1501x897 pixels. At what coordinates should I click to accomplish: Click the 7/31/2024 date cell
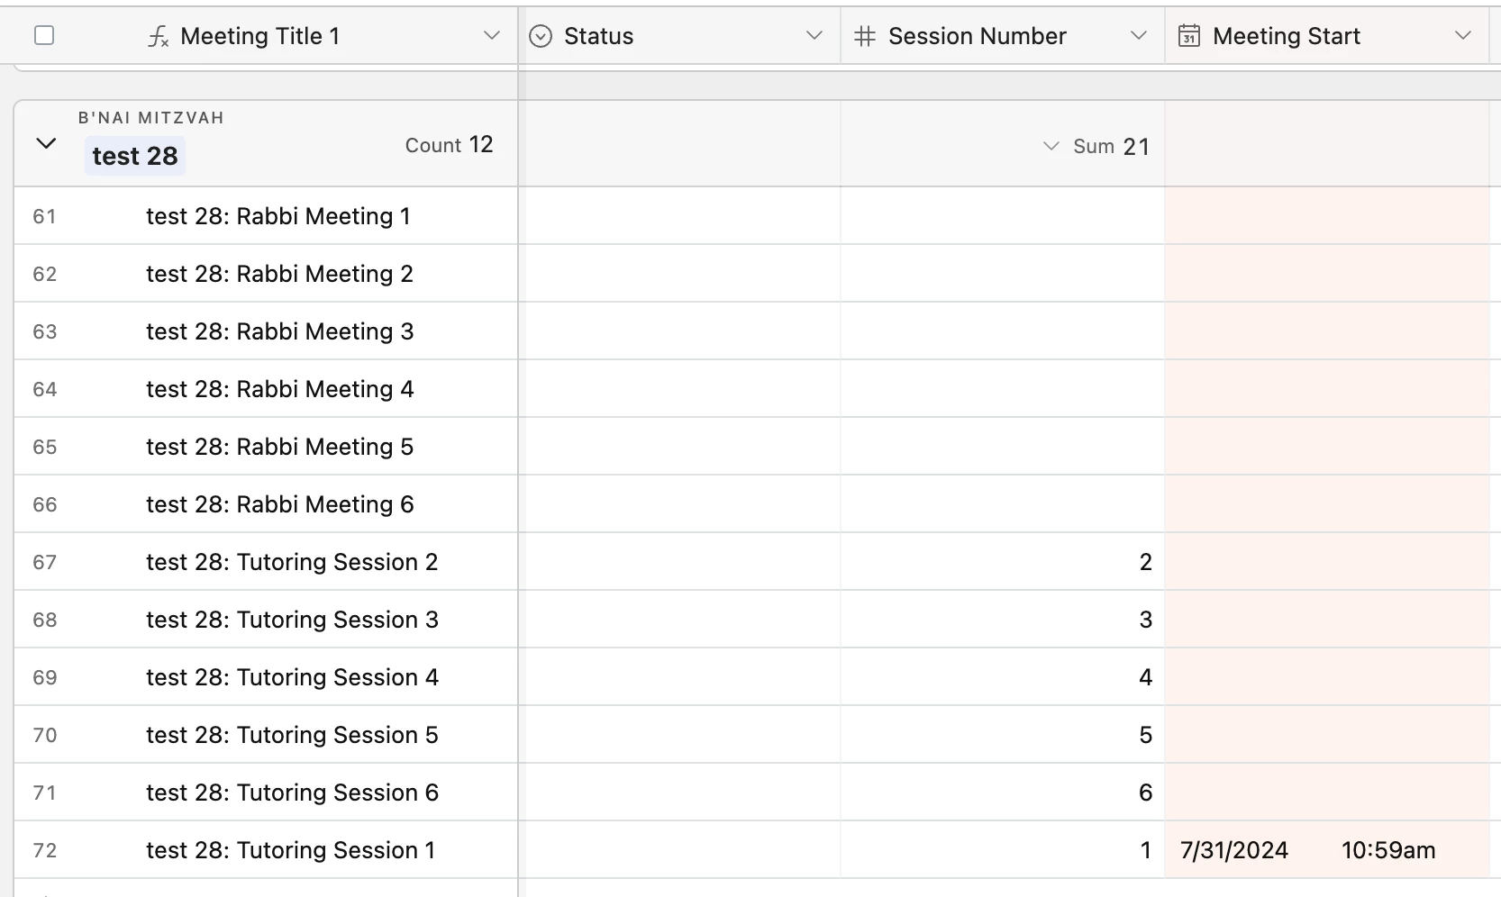coord(1234,850)
